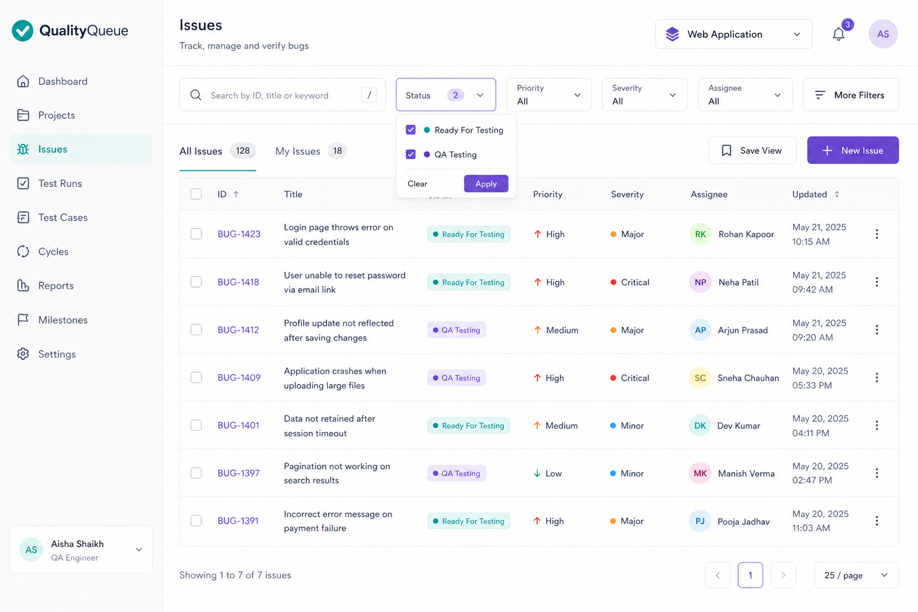Click Sneha Chauhan's SC avatar
This screenshot has height=612, width=918.
click(700, 378)
